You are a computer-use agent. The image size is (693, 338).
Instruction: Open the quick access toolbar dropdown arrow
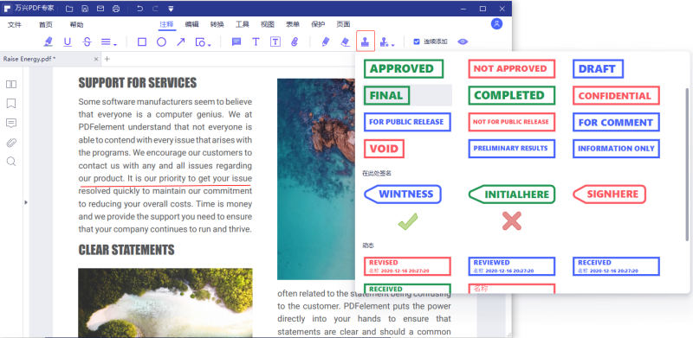point(171,9)
